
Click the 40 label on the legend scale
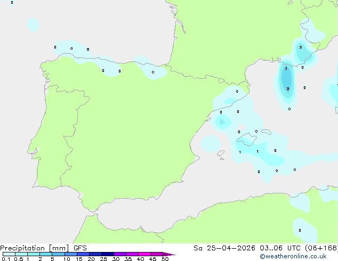tap(140, 259)
